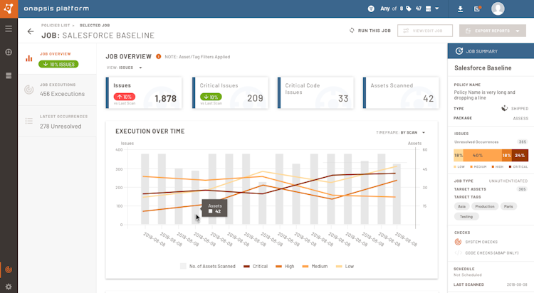Viewport: 534px width, 293px height.
Task: Click the tag icon in top bar
Action: click(409, 9)
